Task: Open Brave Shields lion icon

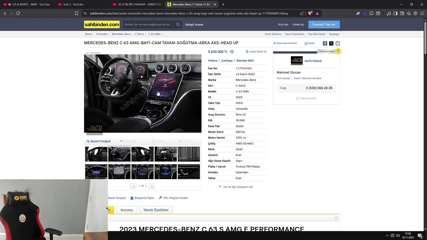Action: coord(310,13)
